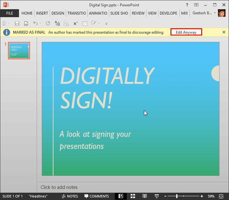Close the Marked as Final message bar
This screenshot has height=200, width=229.
(224, 32)
